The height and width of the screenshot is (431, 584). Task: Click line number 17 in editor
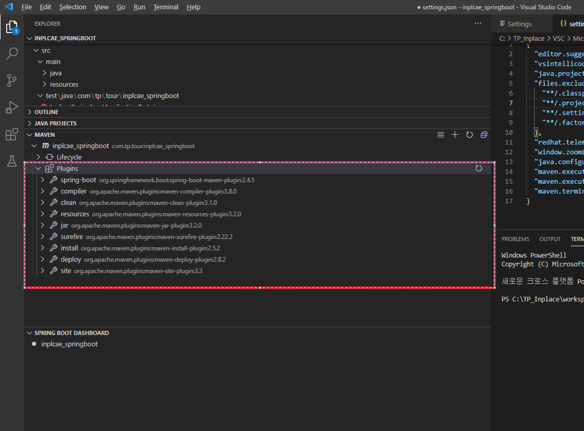(509, 201)
